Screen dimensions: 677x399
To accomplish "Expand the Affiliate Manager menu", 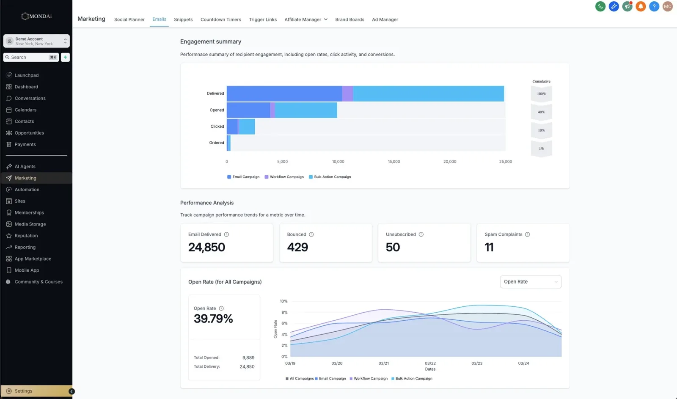I will point(306,19).
